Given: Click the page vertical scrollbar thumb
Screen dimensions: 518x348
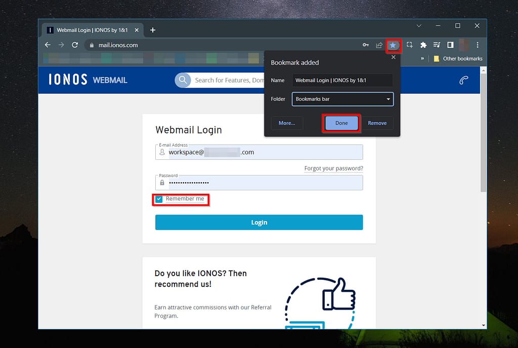Looking at the screenshot, I should coord(483,133).
